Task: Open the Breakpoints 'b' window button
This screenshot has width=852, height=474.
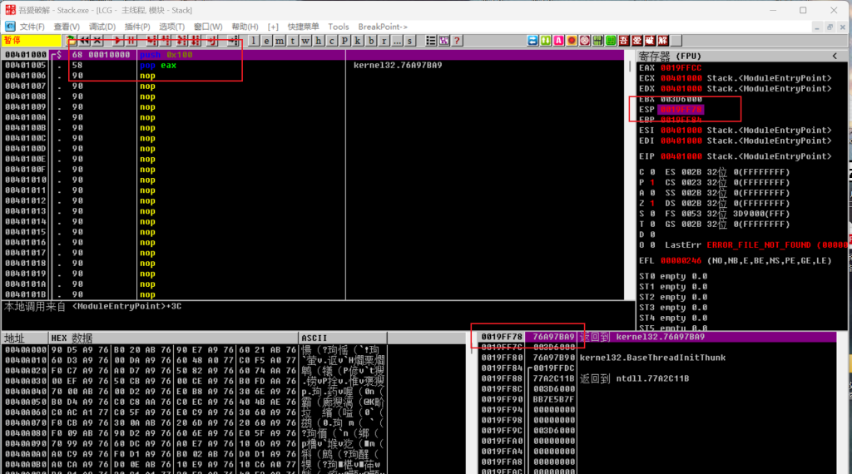Action: coord(370,41)
